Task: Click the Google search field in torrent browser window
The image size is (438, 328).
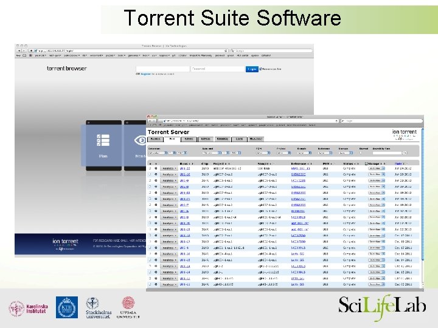Action: click(271, 51)
